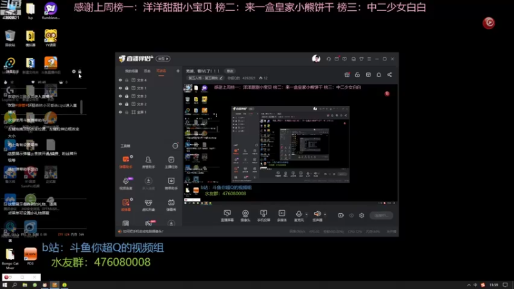Toggle eye icon for 文本 2 layer

pyautogui.click(x=120, y=104)
